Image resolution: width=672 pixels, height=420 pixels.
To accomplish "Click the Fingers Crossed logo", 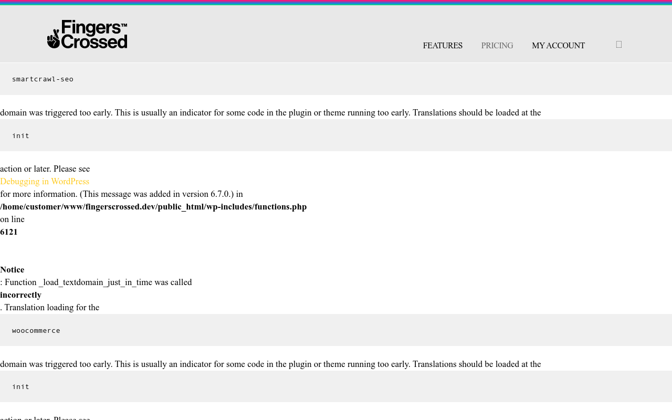I will (x=87, y=34).
